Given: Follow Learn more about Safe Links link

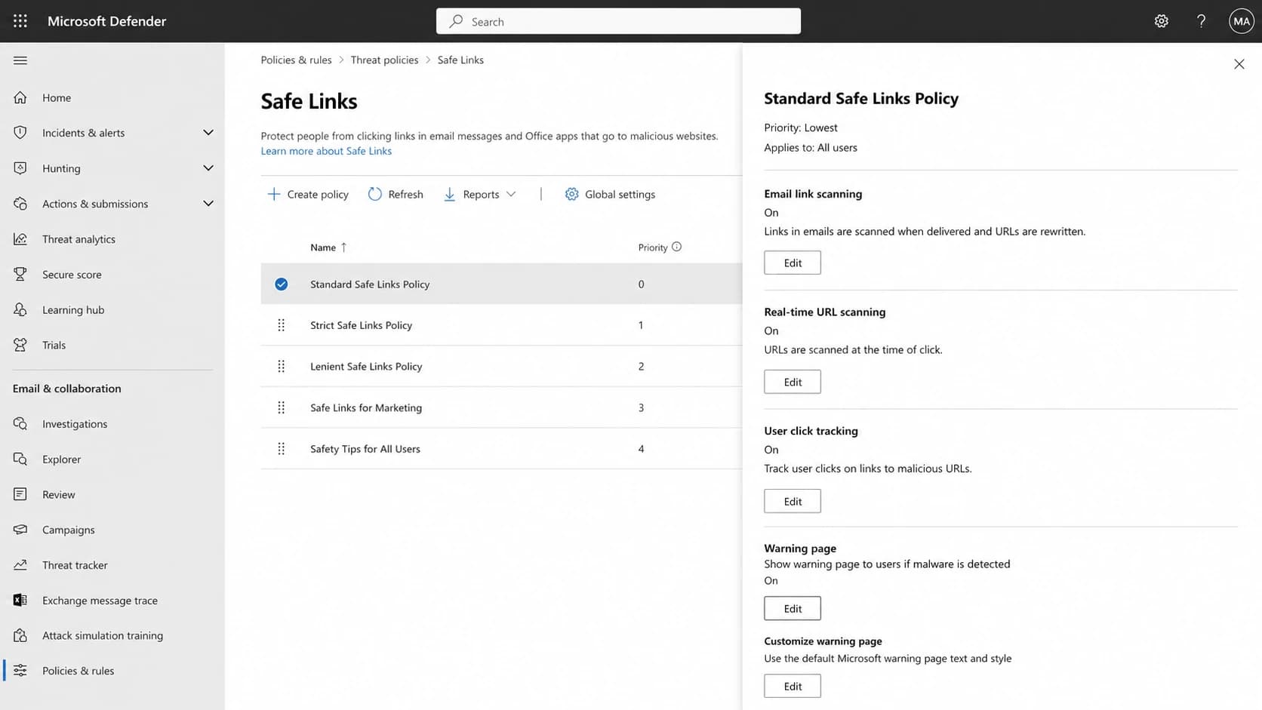Looking at the screenshot, I should (326, 151).
